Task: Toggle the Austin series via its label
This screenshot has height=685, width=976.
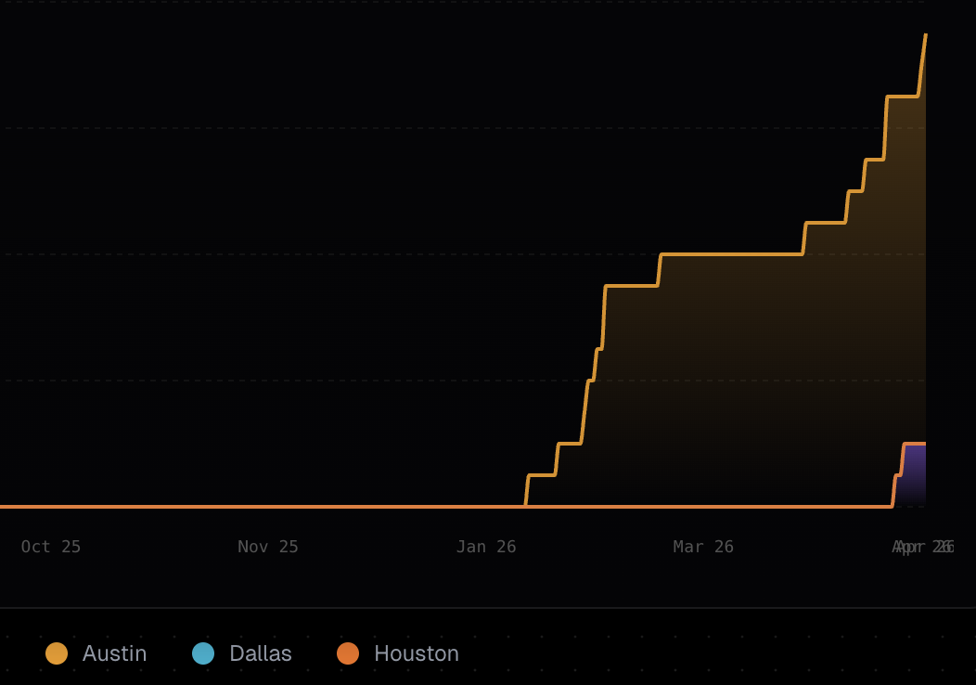Action: 114,653
